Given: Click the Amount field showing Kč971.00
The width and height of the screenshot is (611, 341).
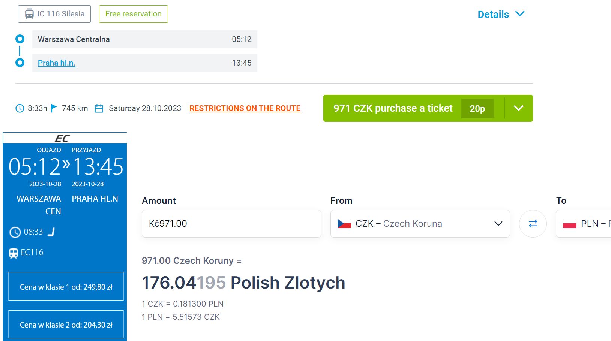Looking at the screenshot, I should (x=231, y=224).
